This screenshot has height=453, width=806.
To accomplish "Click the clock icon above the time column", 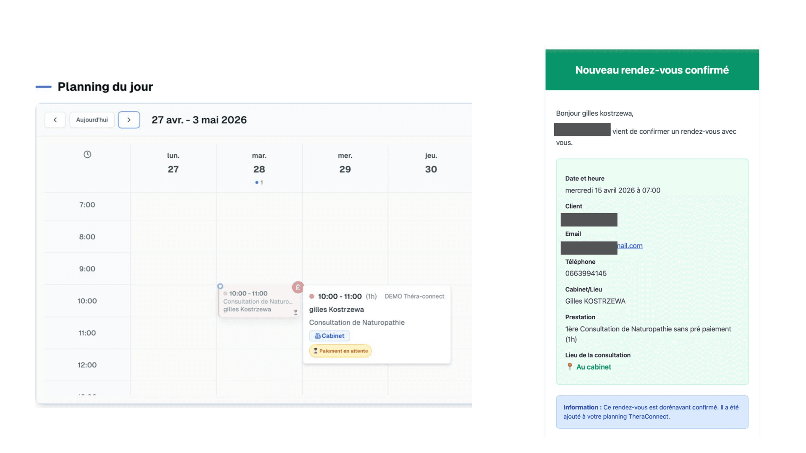I will click(x=87, y=154).
